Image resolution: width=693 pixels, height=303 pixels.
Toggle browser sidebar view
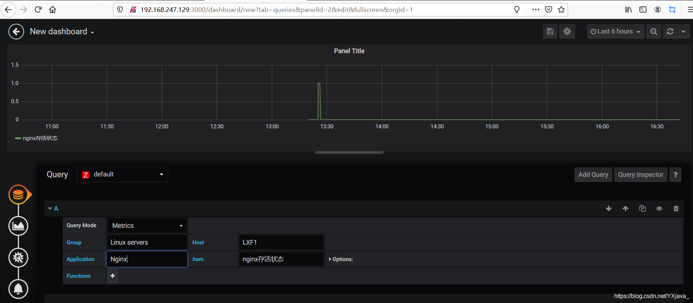643,9
